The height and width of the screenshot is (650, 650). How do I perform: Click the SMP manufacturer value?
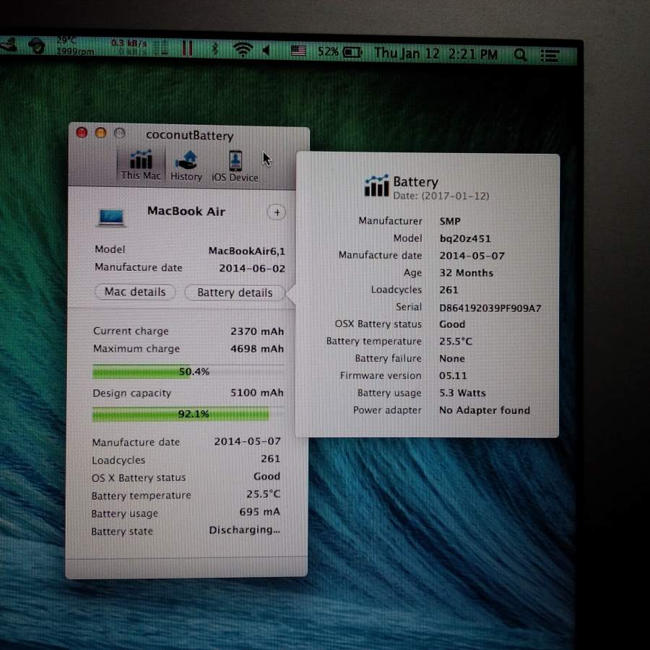450,222
